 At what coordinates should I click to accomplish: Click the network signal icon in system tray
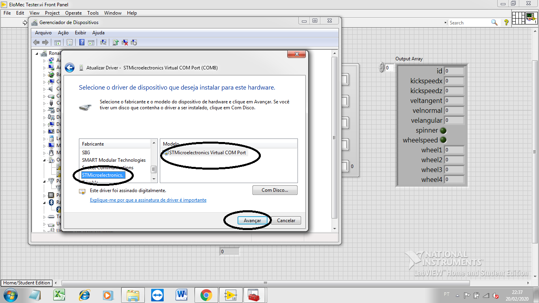coord(486,295)
